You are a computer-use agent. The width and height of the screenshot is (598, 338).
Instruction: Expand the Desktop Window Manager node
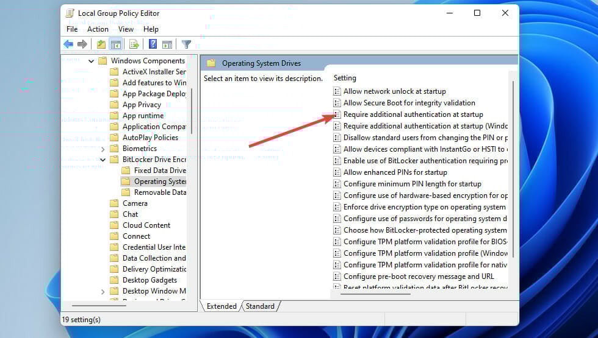(x=103, y=292)
